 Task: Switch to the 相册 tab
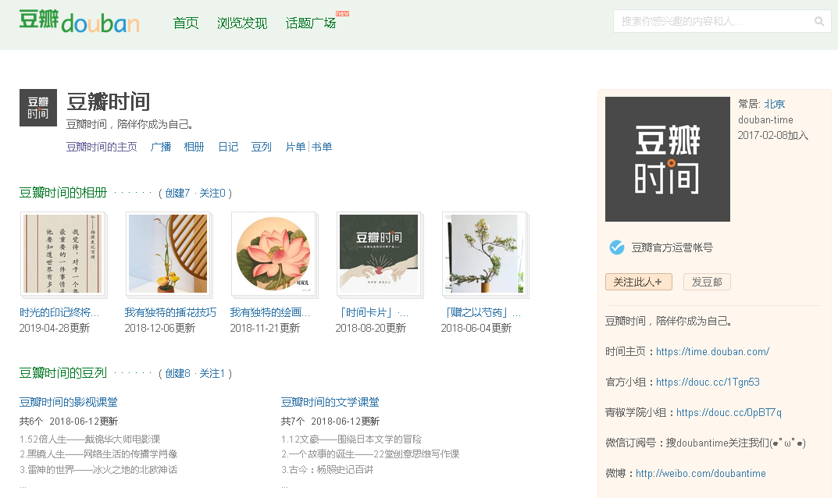(x=194, y=147)
